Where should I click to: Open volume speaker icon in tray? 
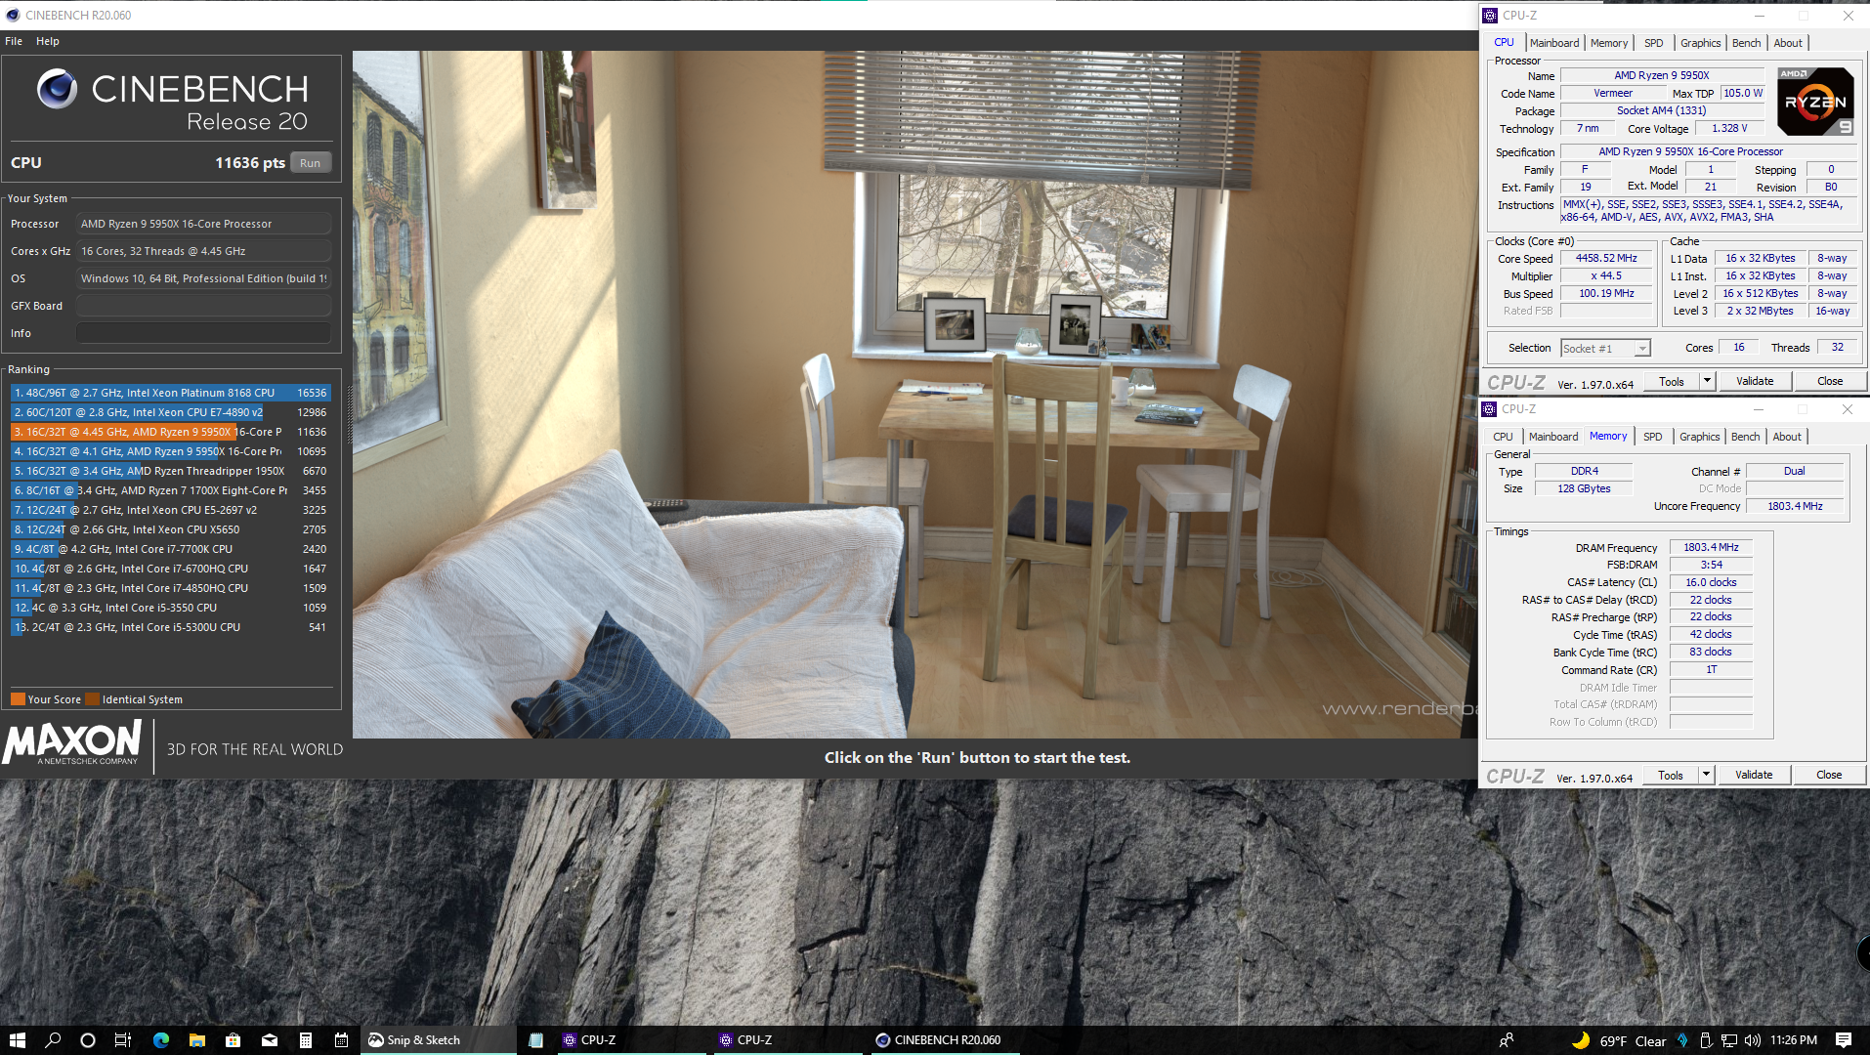(x=1752, y=1040)
